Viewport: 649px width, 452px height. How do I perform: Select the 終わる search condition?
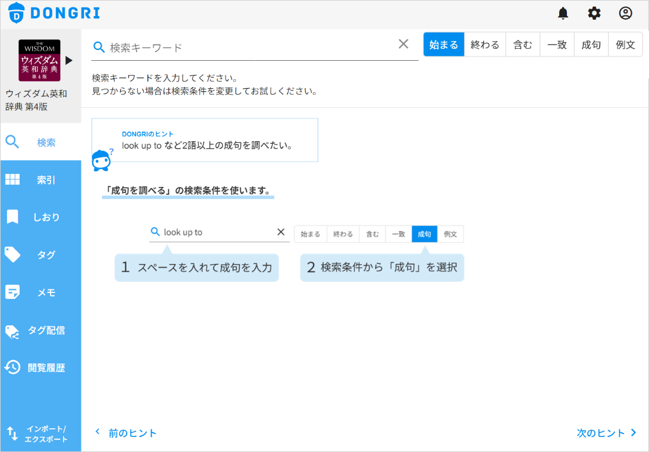(485, 45)
